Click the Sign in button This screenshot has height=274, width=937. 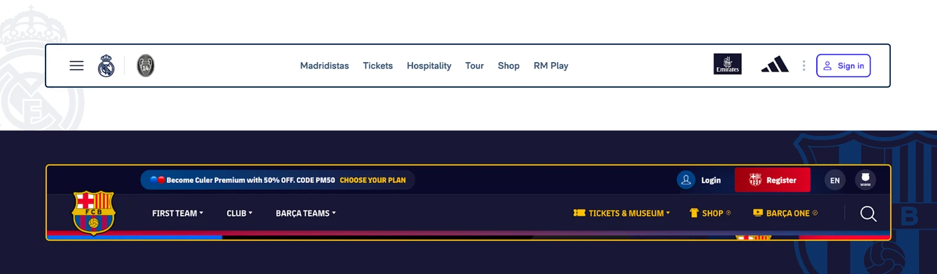click(x=843, y=65)
